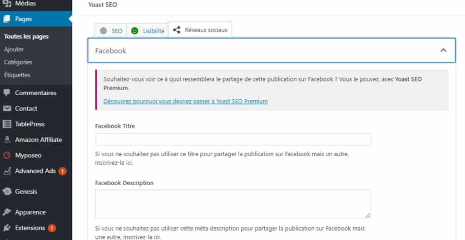Open the Contact menu
Image resolution: width=465 pixels, height=240 pixels.
click(x=36, y=108)
